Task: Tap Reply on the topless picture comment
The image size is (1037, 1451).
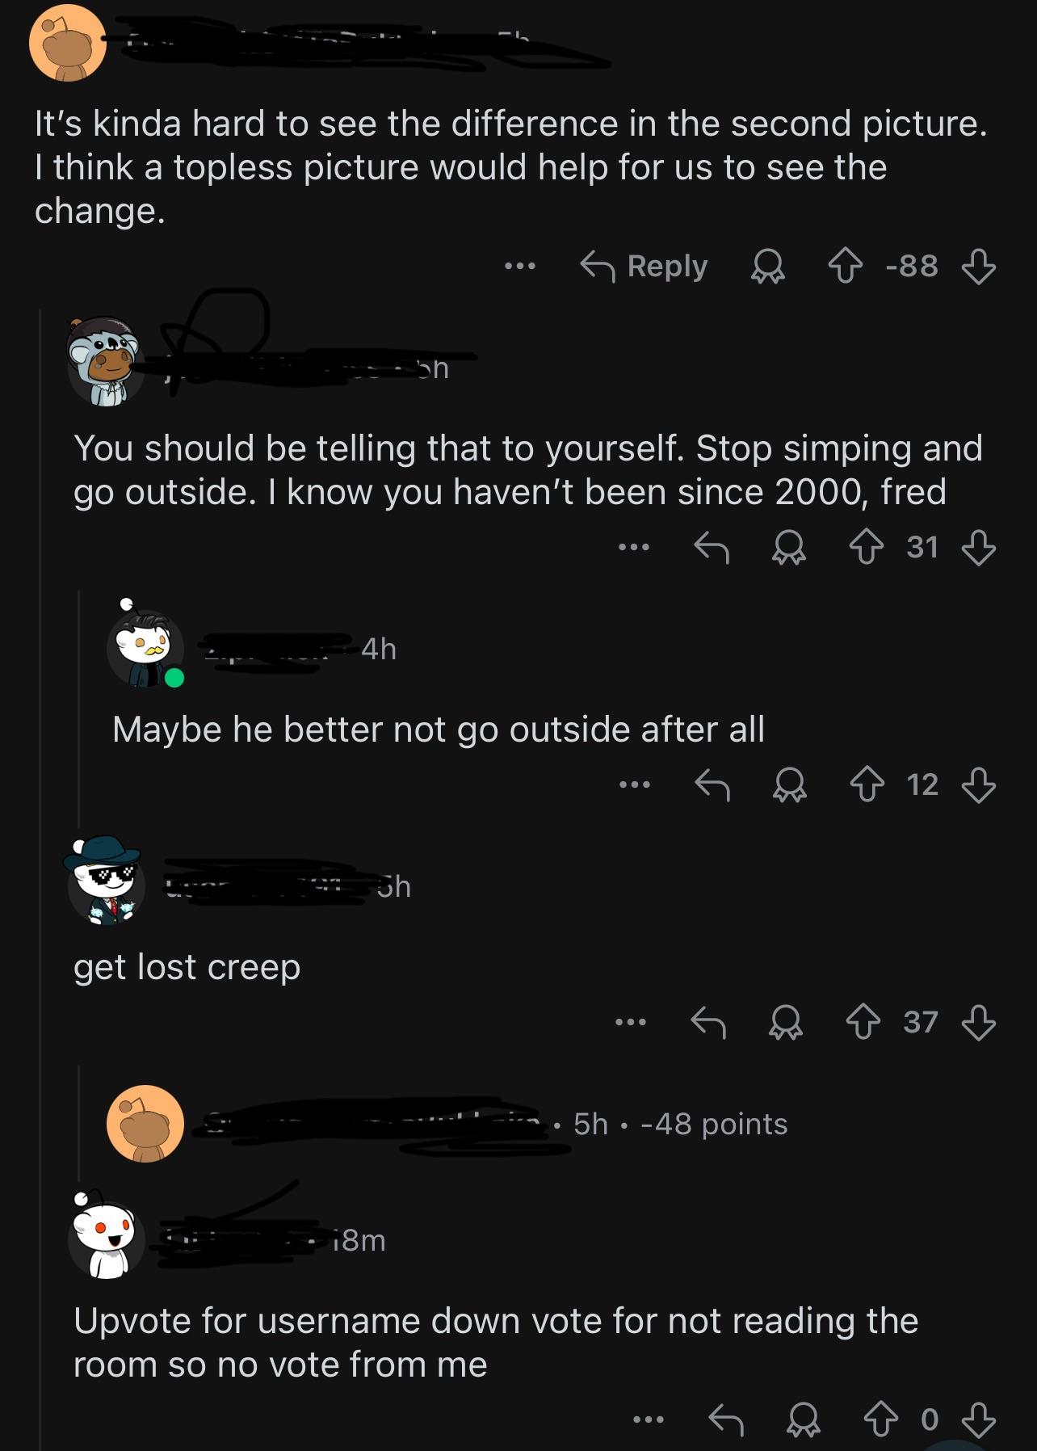Action: [x=644, y=267]
